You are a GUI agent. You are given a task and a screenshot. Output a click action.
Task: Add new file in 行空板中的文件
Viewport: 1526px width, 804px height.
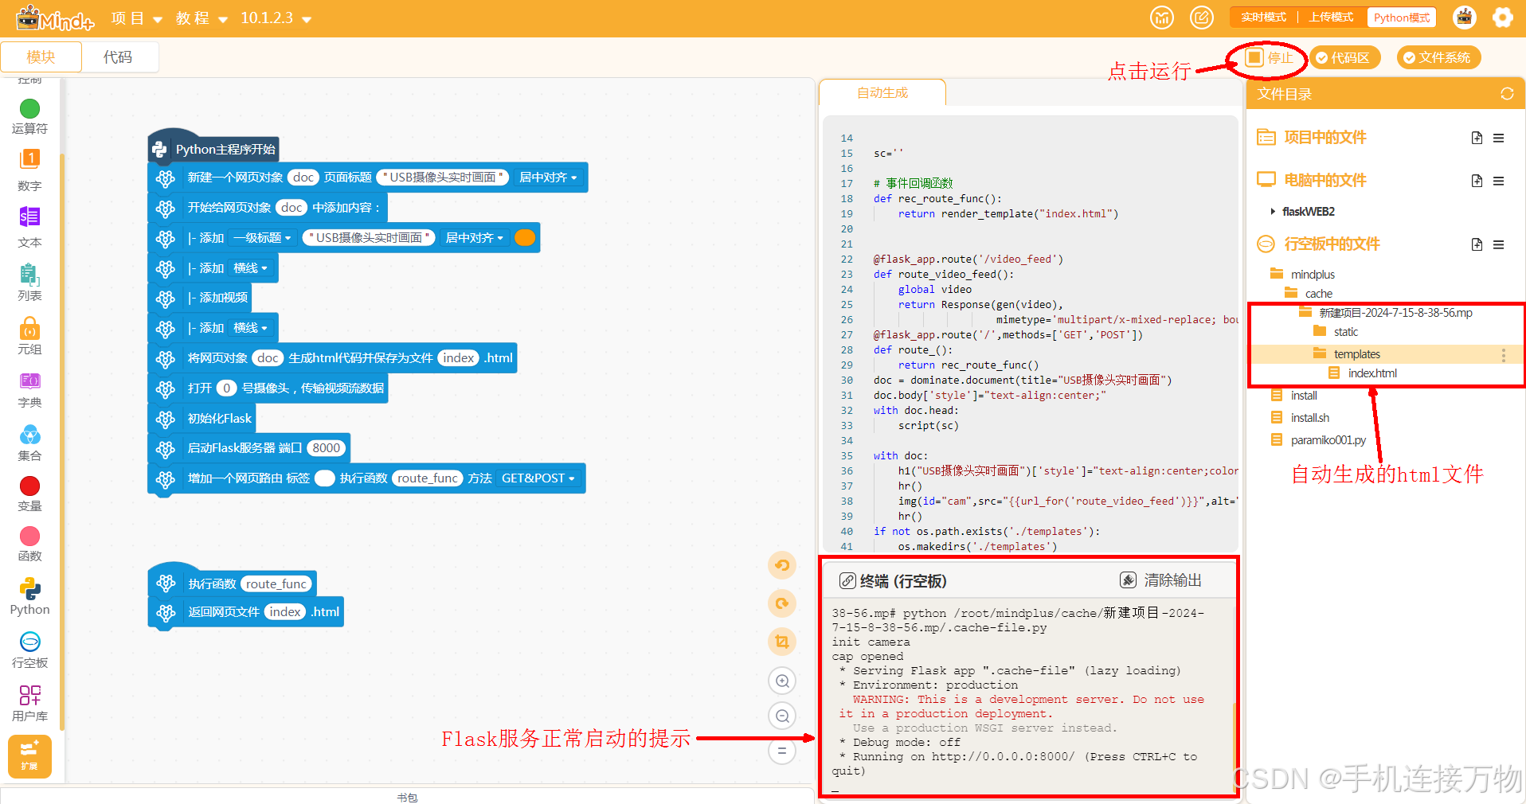pos(1477,244)
